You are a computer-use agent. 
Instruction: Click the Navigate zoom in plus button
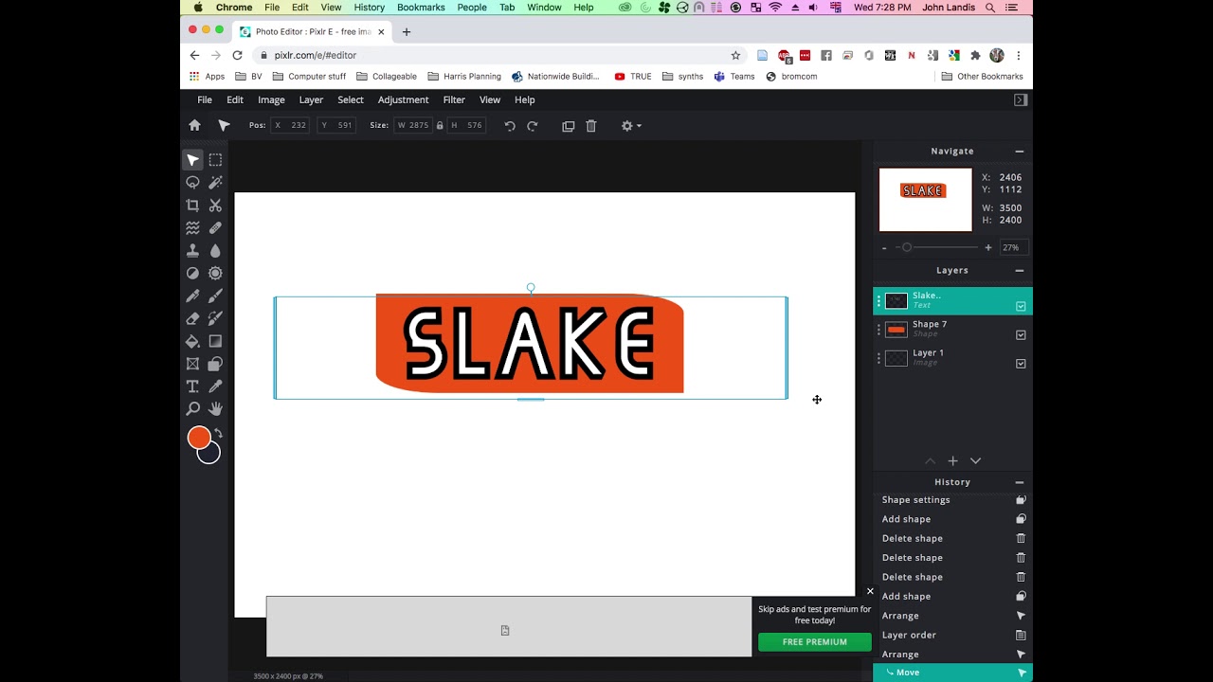tap(988, 248)
